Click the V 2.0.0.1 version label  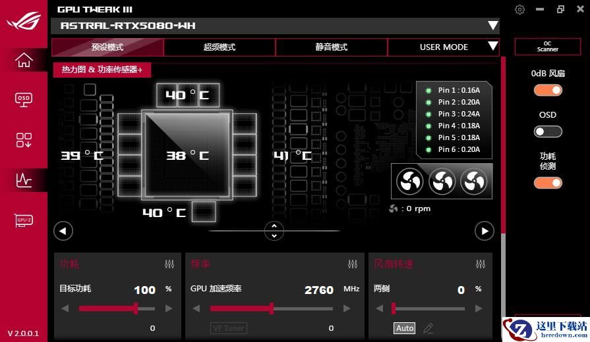(x=23, y=333)
